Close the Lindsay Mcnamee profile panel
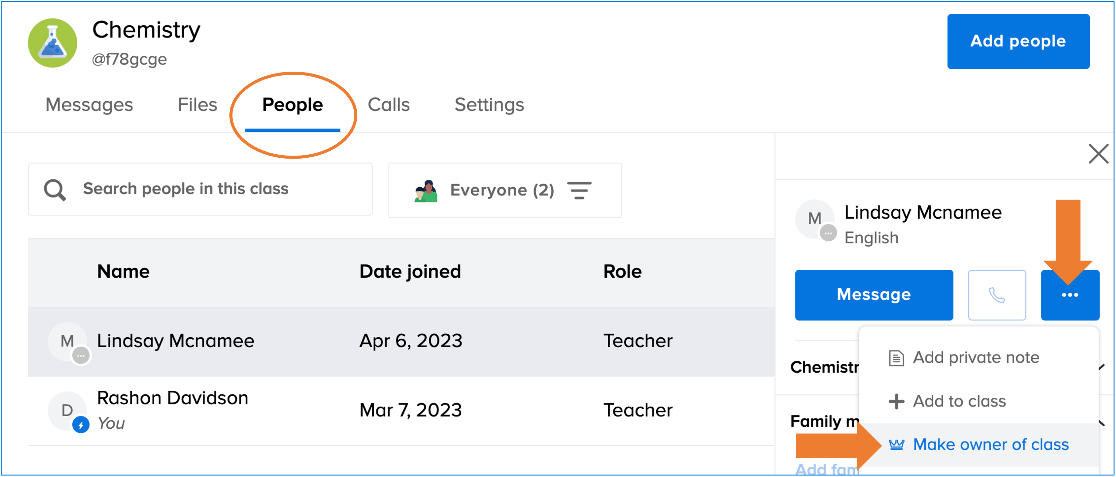1116x477 pixels. click(1098, 154)
